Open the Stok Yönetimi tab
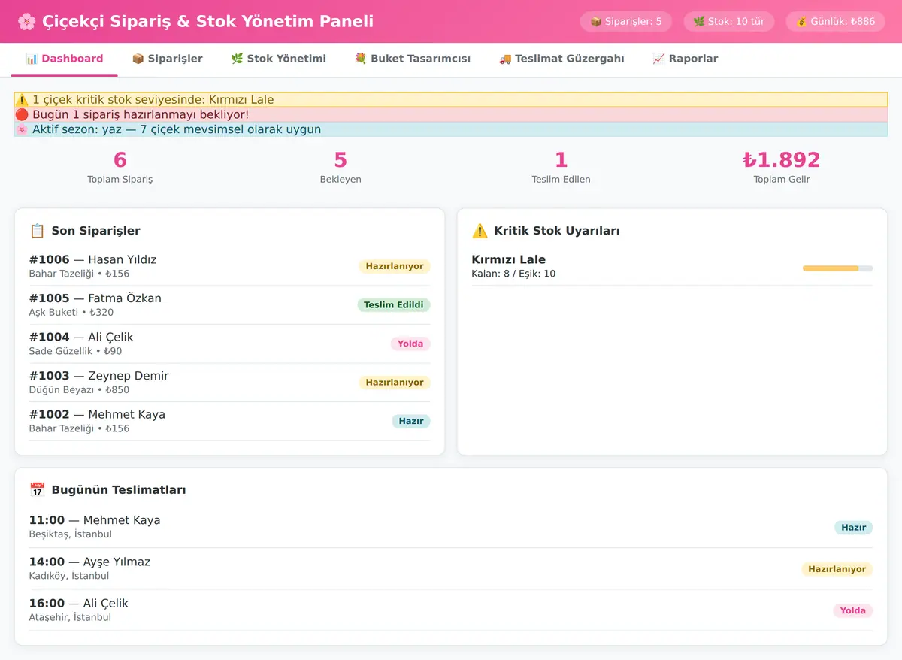 pyautogui.click(x=278, y=59)
